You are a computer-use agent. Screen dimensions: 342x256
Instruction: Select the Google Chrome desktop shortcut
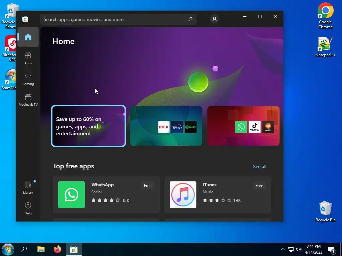(325, 16)
